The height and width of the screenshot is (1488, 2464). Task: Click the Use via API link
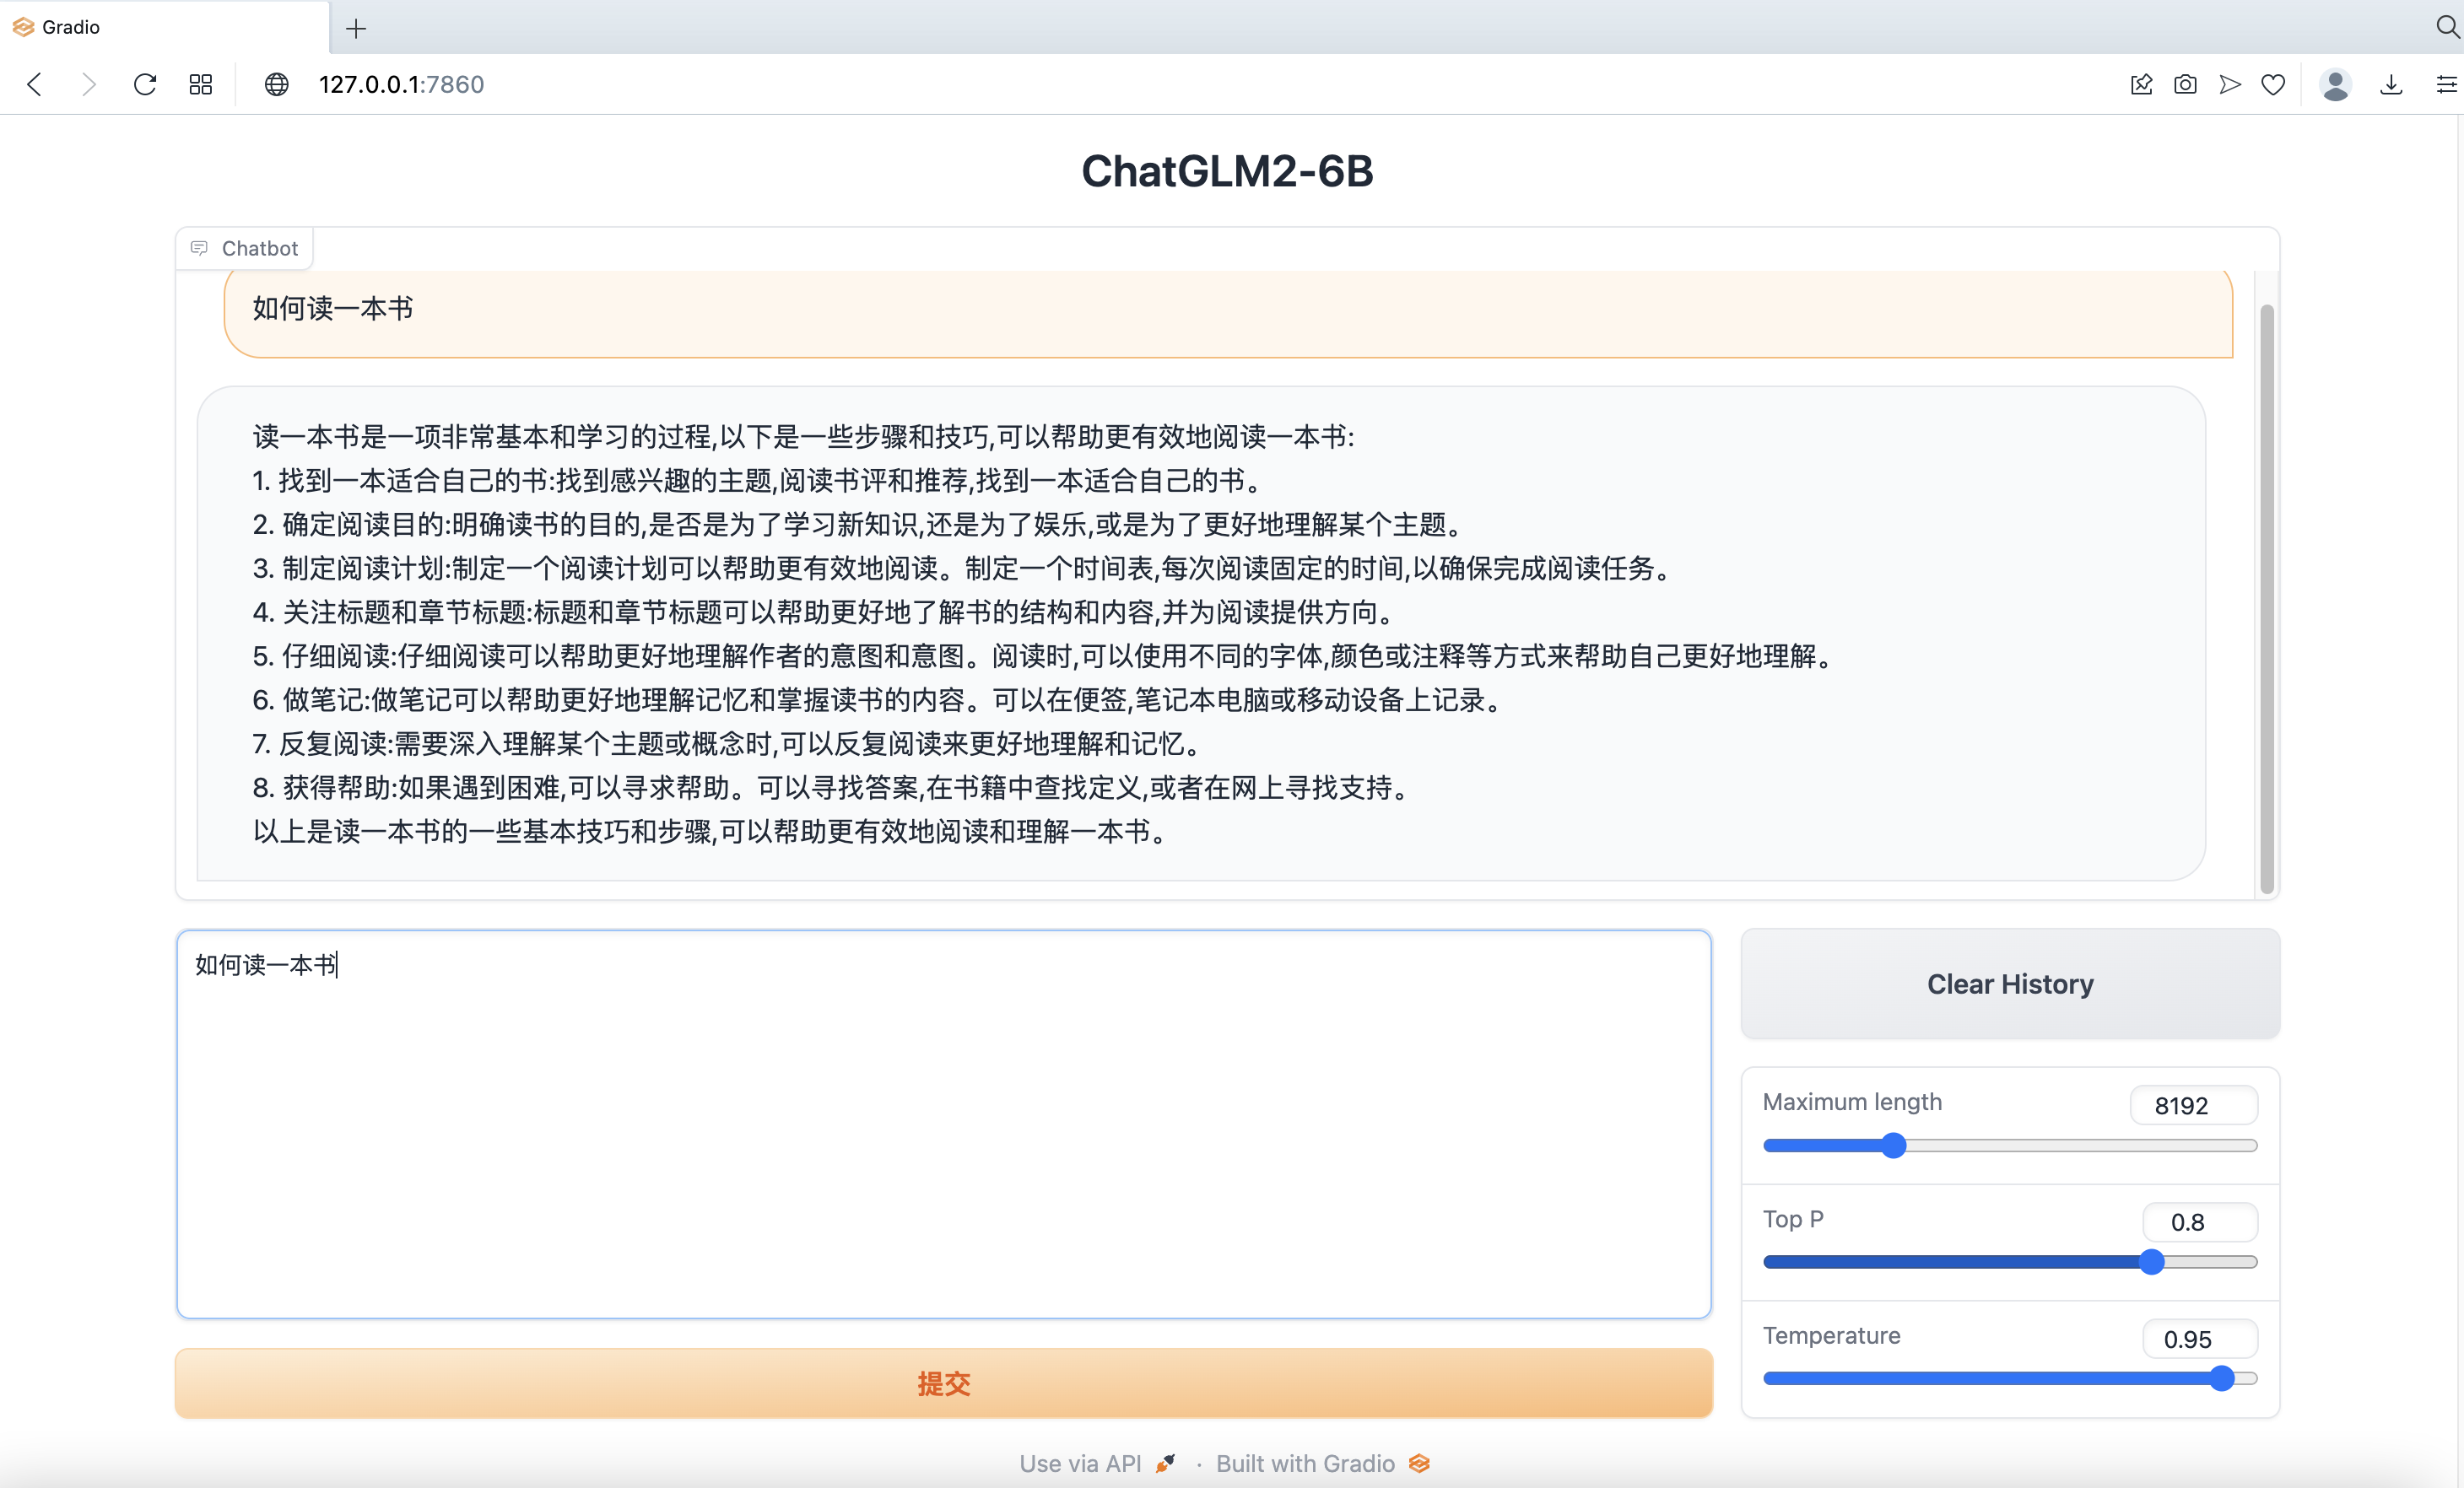1081,1462
